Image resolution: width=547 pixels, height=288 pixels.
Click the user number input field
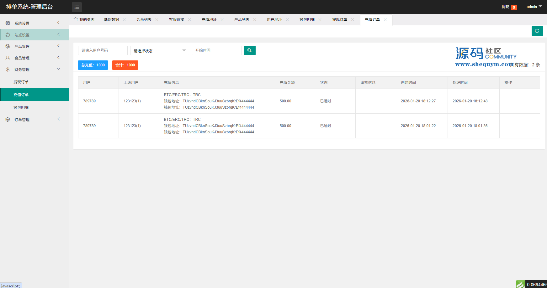click(103, 50)
